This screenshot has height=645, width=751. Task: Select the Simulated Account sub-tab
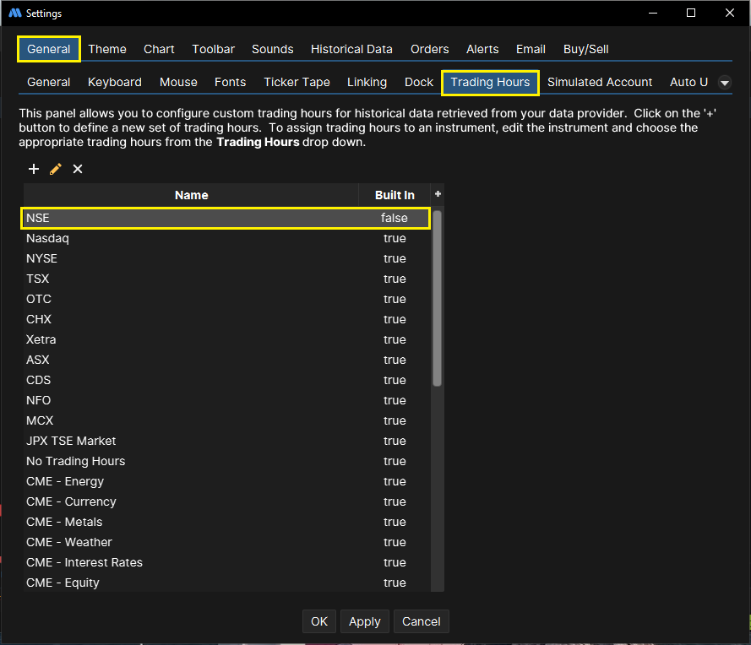[600, 82]
